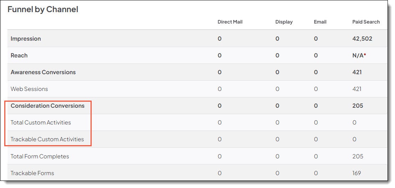The height and width of the screenshot is (188, 395).
Task: Click the Reach row label
Action: (19, 55)
